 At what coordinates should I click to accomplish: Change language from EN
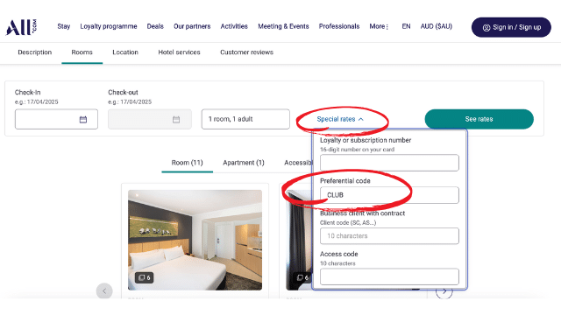406,26
